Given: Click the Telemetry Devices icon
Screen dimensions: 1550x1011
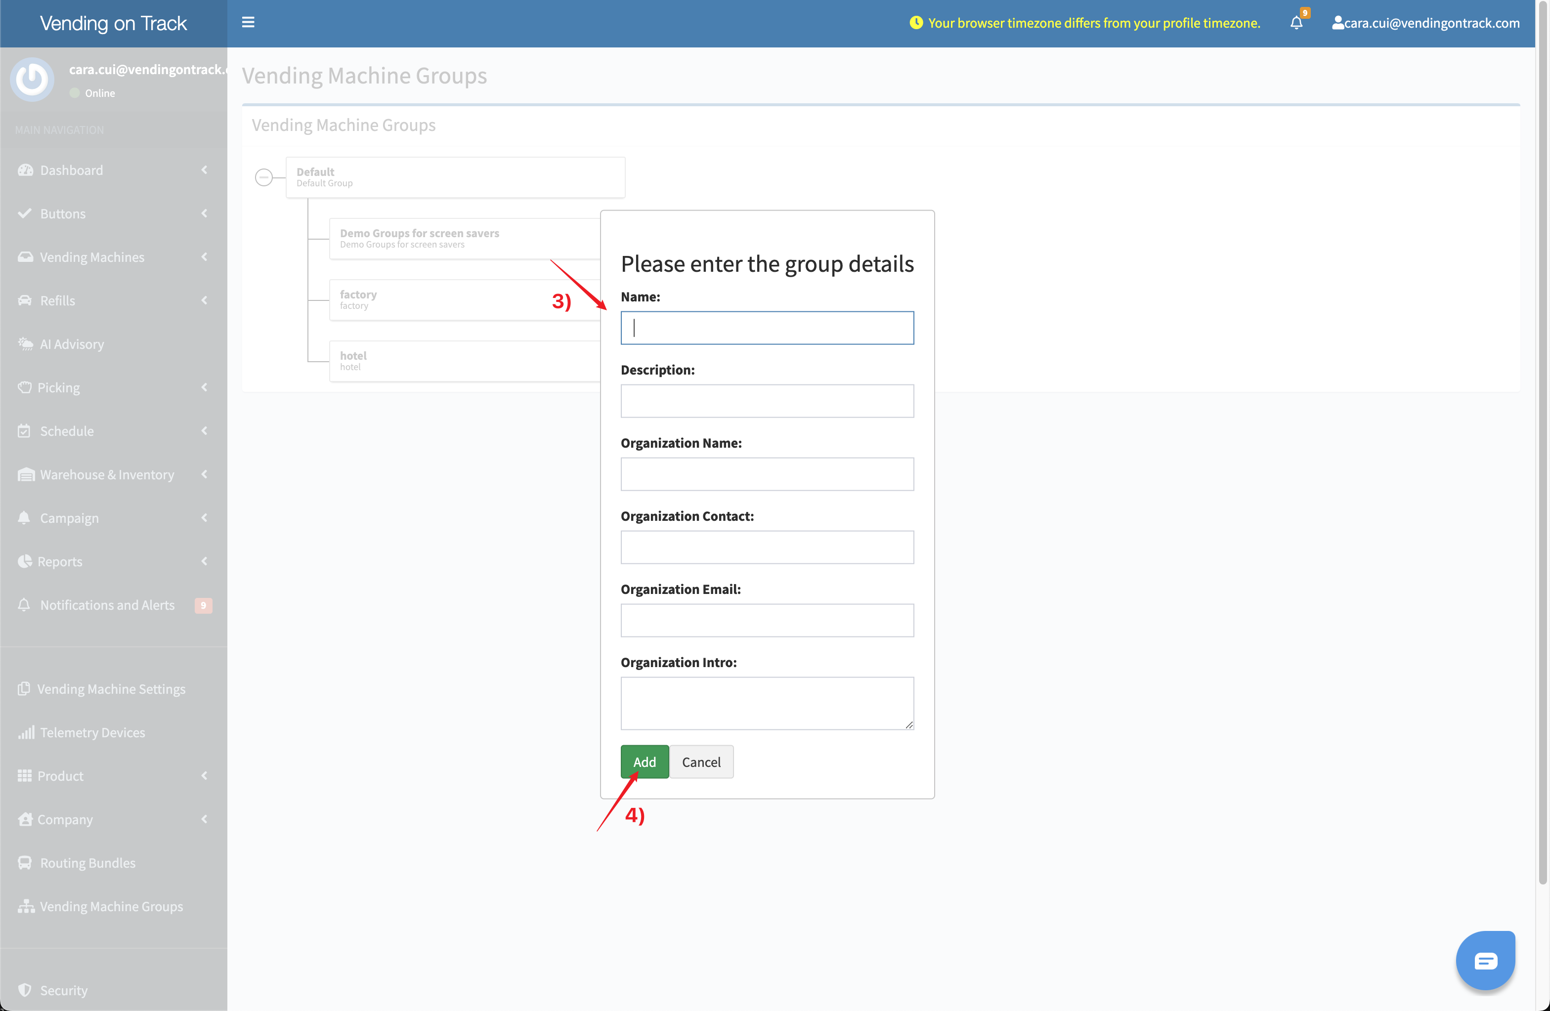Looking at the screenshot, I should point(25,731).
